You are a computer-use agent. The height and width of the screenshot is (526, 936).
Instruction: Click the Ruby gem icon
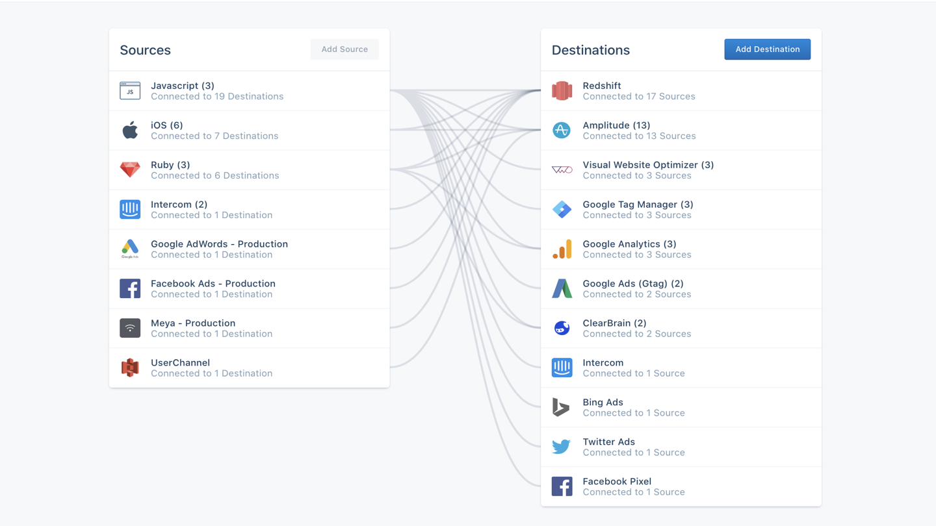(x=130, y=169)
